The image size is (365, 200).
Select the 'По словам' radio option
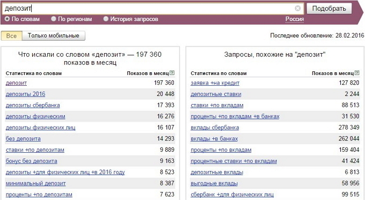click(7, 19)
